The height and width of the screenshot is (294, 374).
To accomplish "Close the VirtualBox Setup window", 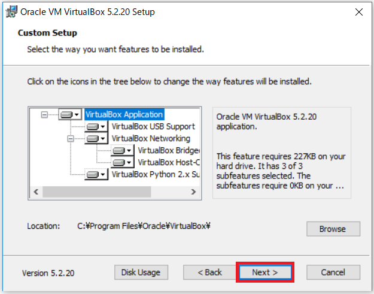I will coord(358,11).
